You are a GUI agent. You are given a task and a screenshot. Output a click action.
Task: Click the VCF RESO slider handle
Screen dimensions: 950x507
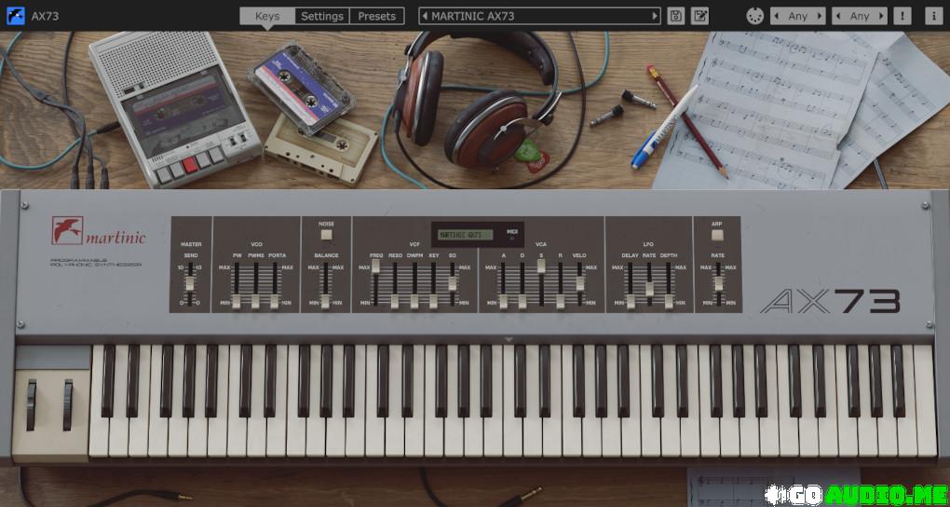coord(394,301)
